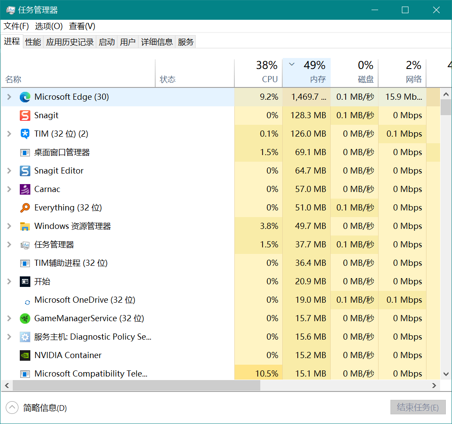Image resolution: width=452 pixels, height=424 pixels.
Task: Click the NVIDIA Container icon
Action: click(25, 355)
